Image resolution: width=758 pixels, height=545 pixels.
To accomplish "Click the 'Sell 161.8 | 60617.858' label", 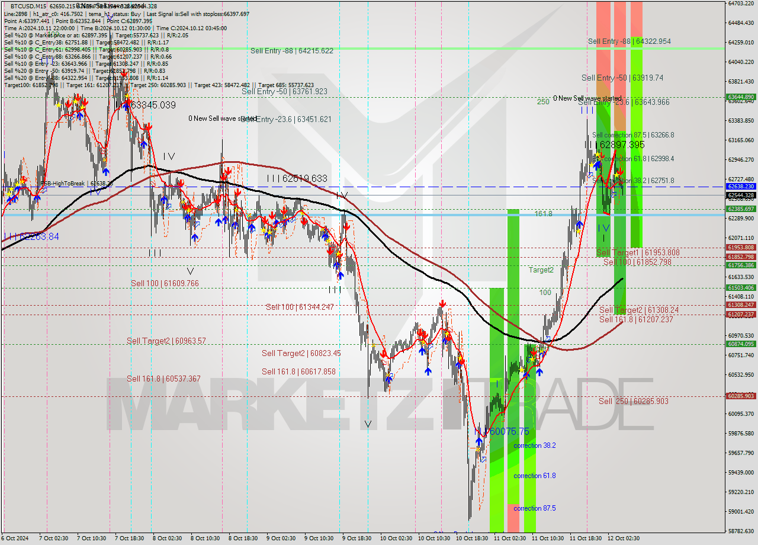I will (x=298, y=372).
